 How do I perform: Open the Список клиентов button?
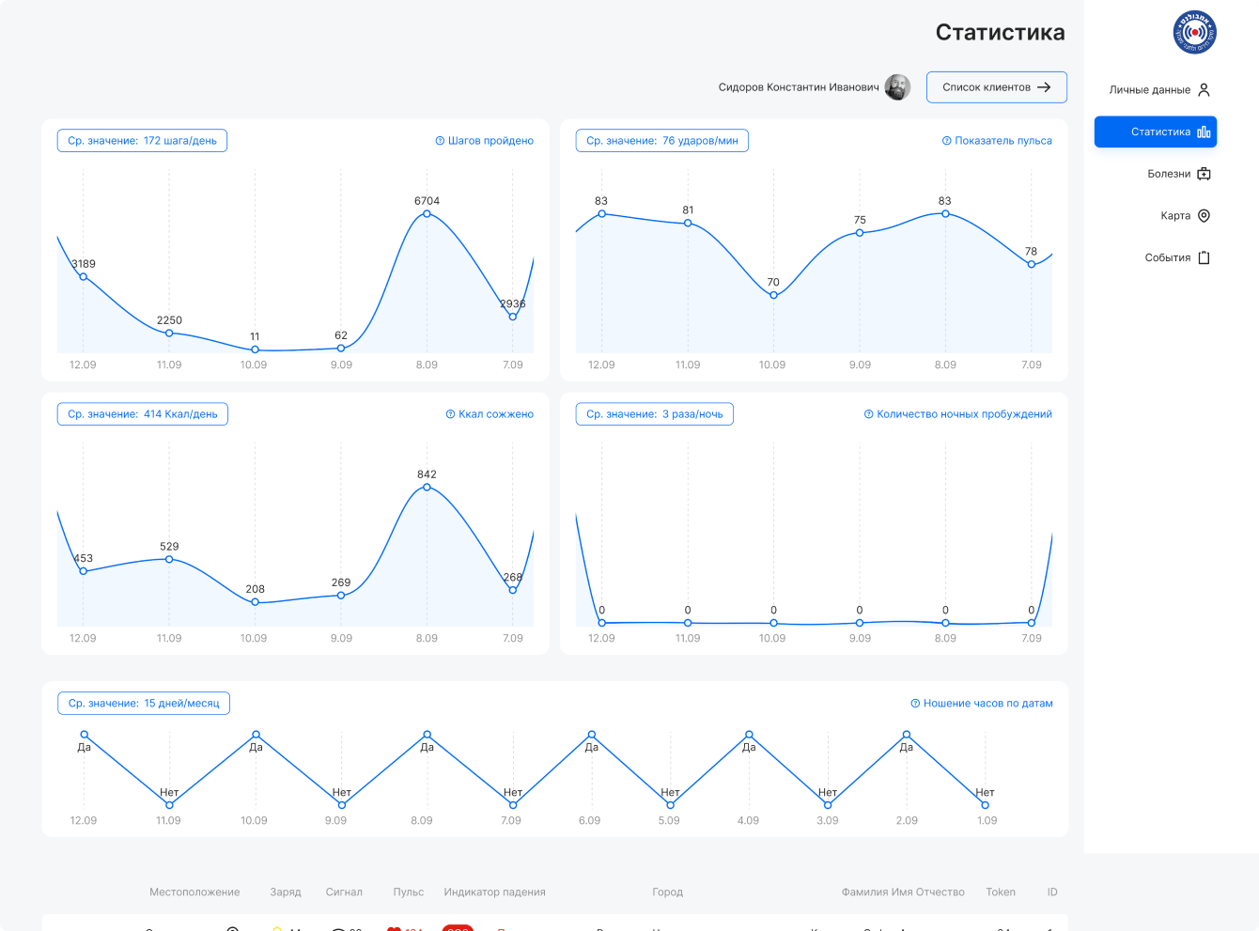(x=996, y=87)
